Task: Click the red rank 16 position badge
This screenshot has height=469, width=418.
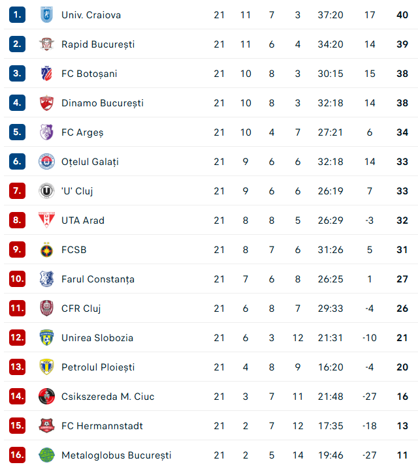Action: [x=17, y=455]
